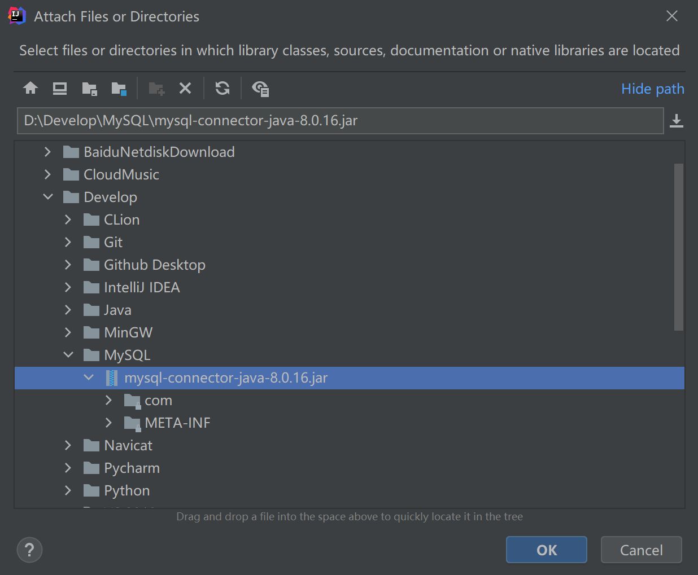The width and height of the screenshot is (698, 575).
Task: Expand the Navicat folder
Action: click(x=68, y=445)
